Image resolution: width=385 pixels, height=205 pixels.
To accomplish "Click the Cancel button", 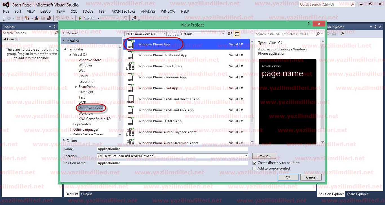I will tap(311, 177).
